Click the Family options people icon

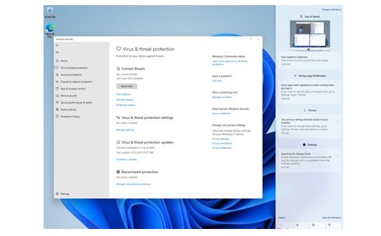click(x=58, y=109)
